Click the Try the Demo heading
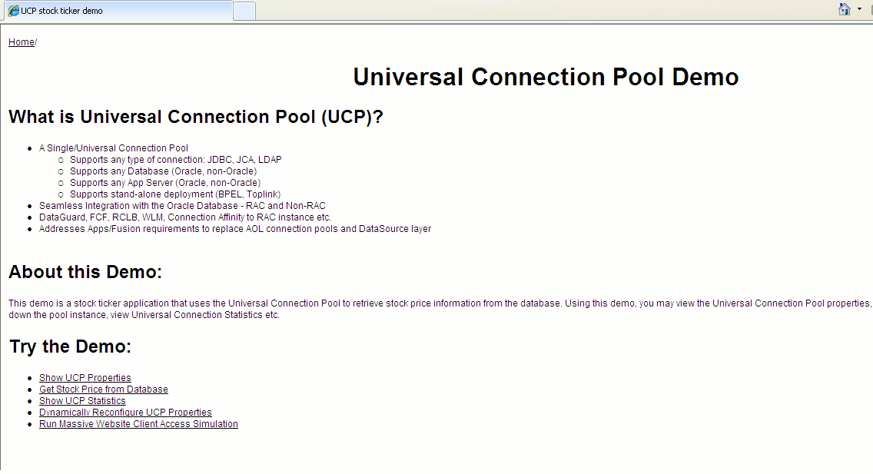 70,346
